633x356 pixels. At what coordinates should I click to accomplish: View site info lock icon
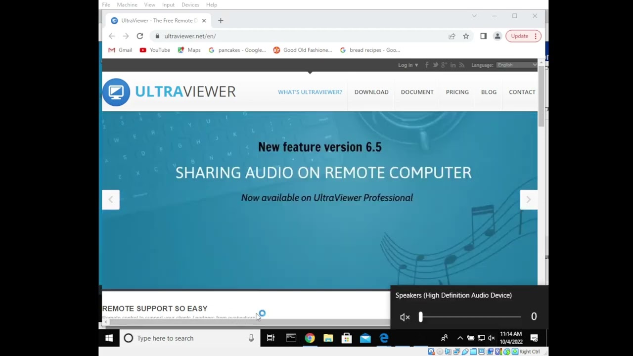click(157, 36)
